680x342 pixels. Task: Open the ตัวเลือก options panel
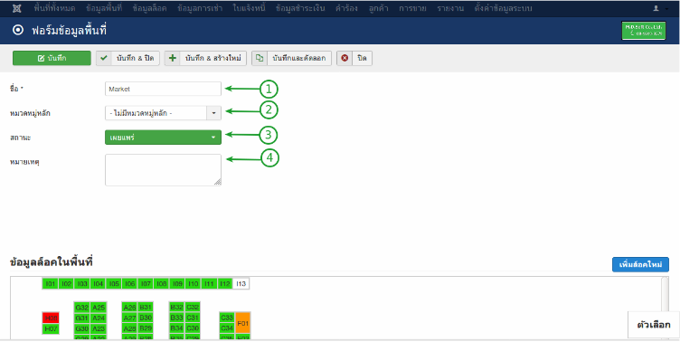(x=654, y=325)
